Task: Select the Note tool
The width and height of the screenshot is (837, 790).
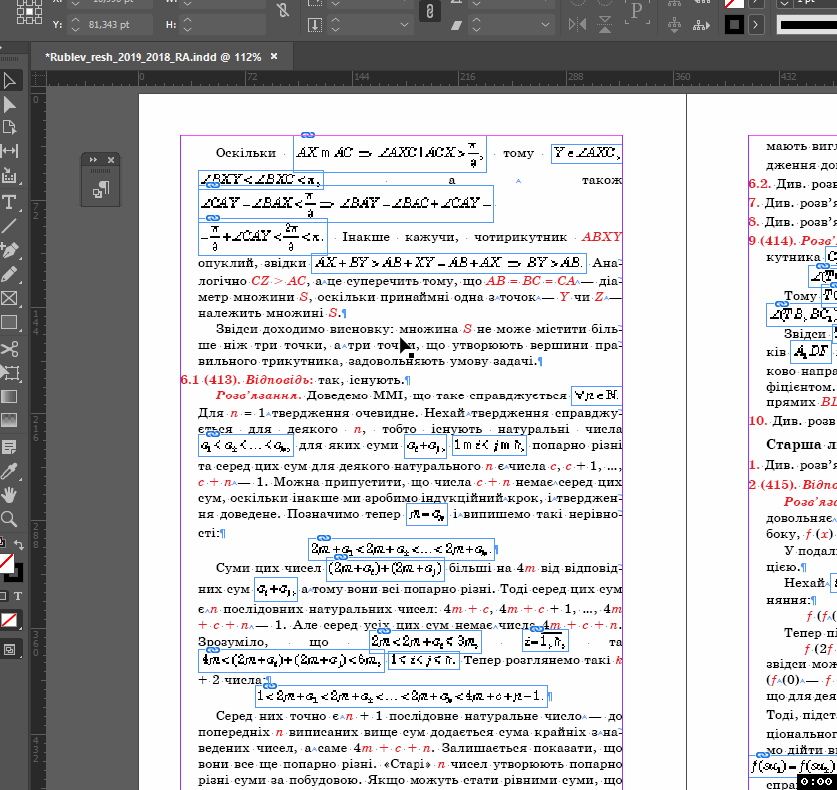Action: 10,447
